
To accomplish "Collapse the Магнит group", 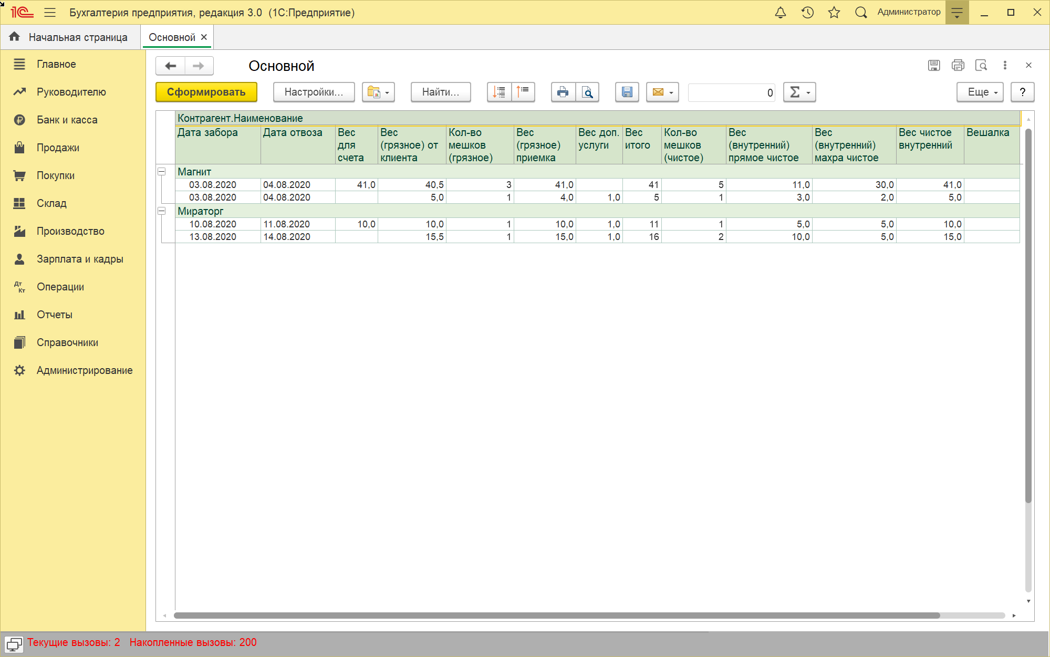I will (162, 172).
